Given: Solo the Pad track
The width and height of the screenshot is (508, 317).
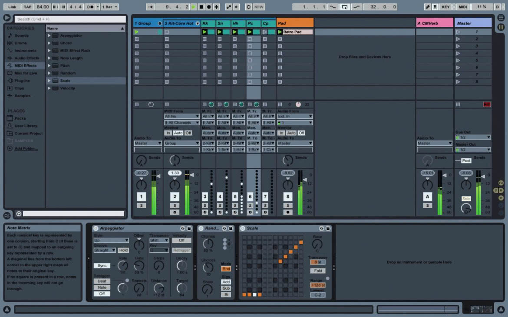Looking at the screenshot, I should pyautogui.click(x=288, y=206).
